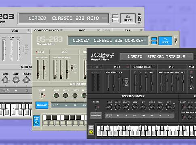Click sequencer pattern icon in dark window display

(x=109, y=116)
